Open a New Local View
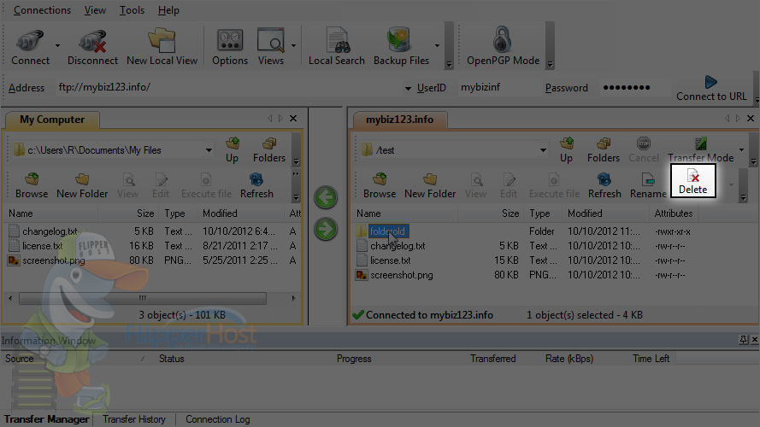This screenshot has width=760, height=427. pos(162,47)
